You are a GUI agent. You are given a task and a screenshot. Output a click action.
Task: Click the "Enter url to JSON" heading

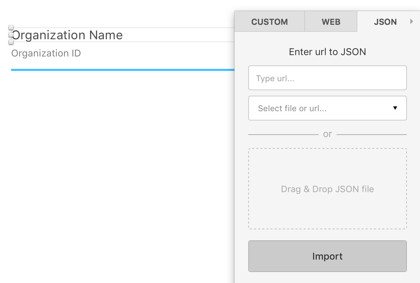coord(327,52)
